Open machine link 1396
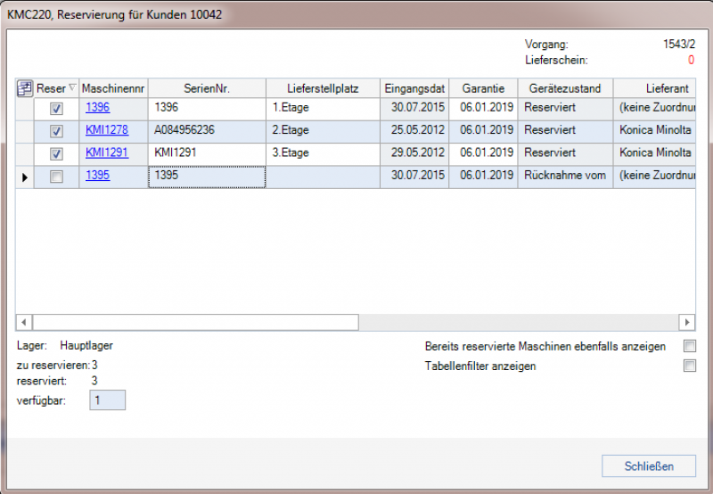713x494 pixels. click(97, 108)
